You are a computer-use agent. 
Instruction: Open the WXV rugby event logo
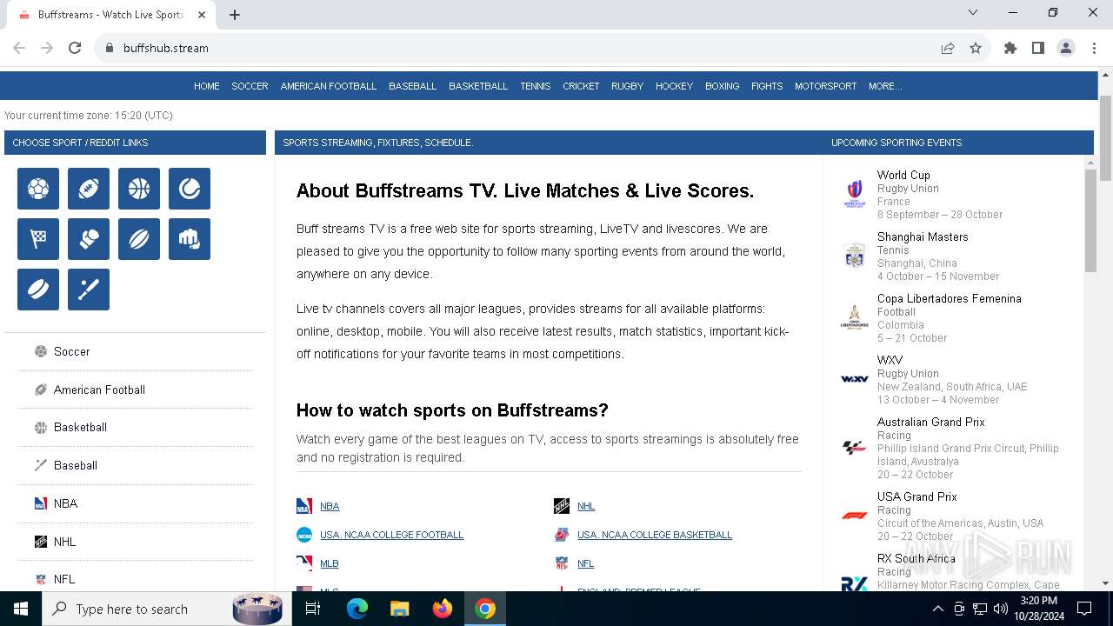tap(855, 379)
